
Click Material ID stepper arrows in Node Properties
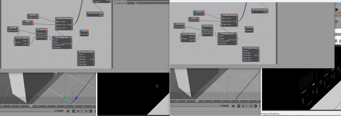(136, 3)
